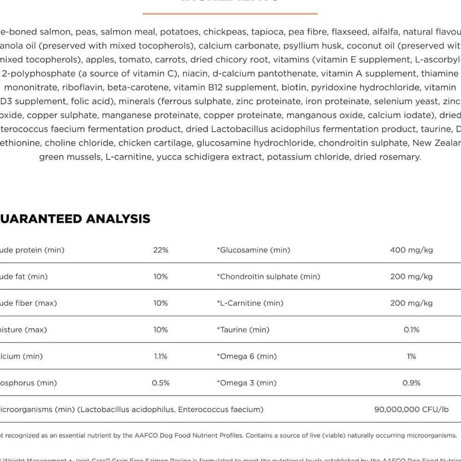Click the calcium 1.1% value
Viewport: 461px width, 461px height.
(x=160, y=356)
